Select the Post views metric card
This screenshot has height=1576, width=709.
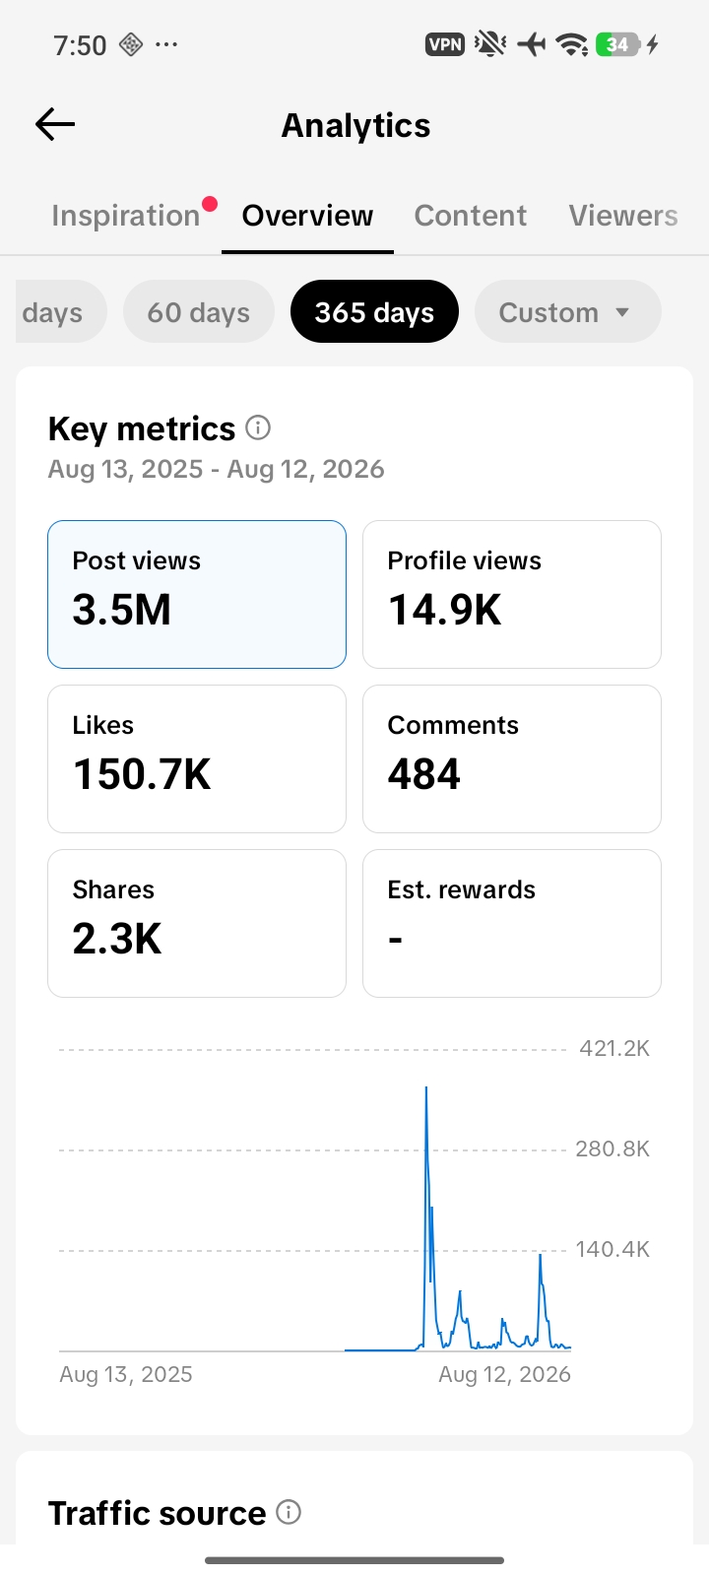(x=197, y=594)
